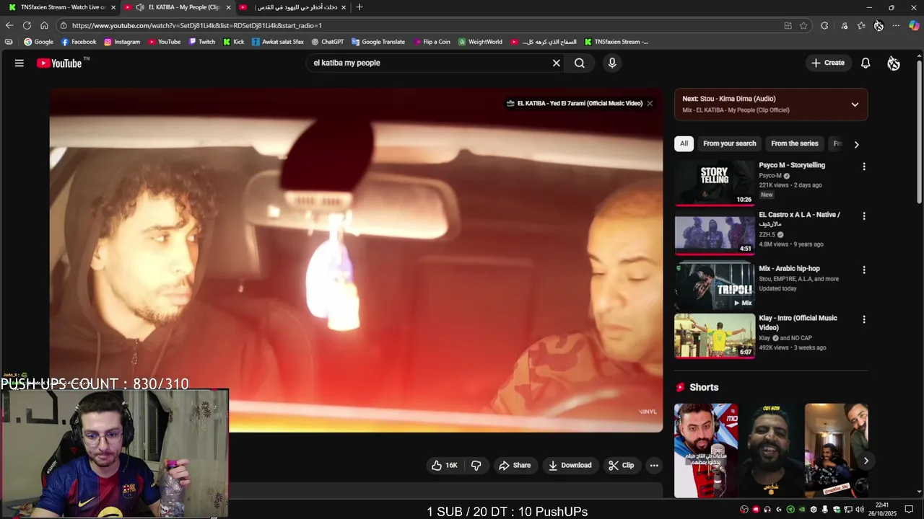Expand the Next: Stou - Kima Dima playlist
Viewport: 924px width, 519px height.
[x=855, y=105]
